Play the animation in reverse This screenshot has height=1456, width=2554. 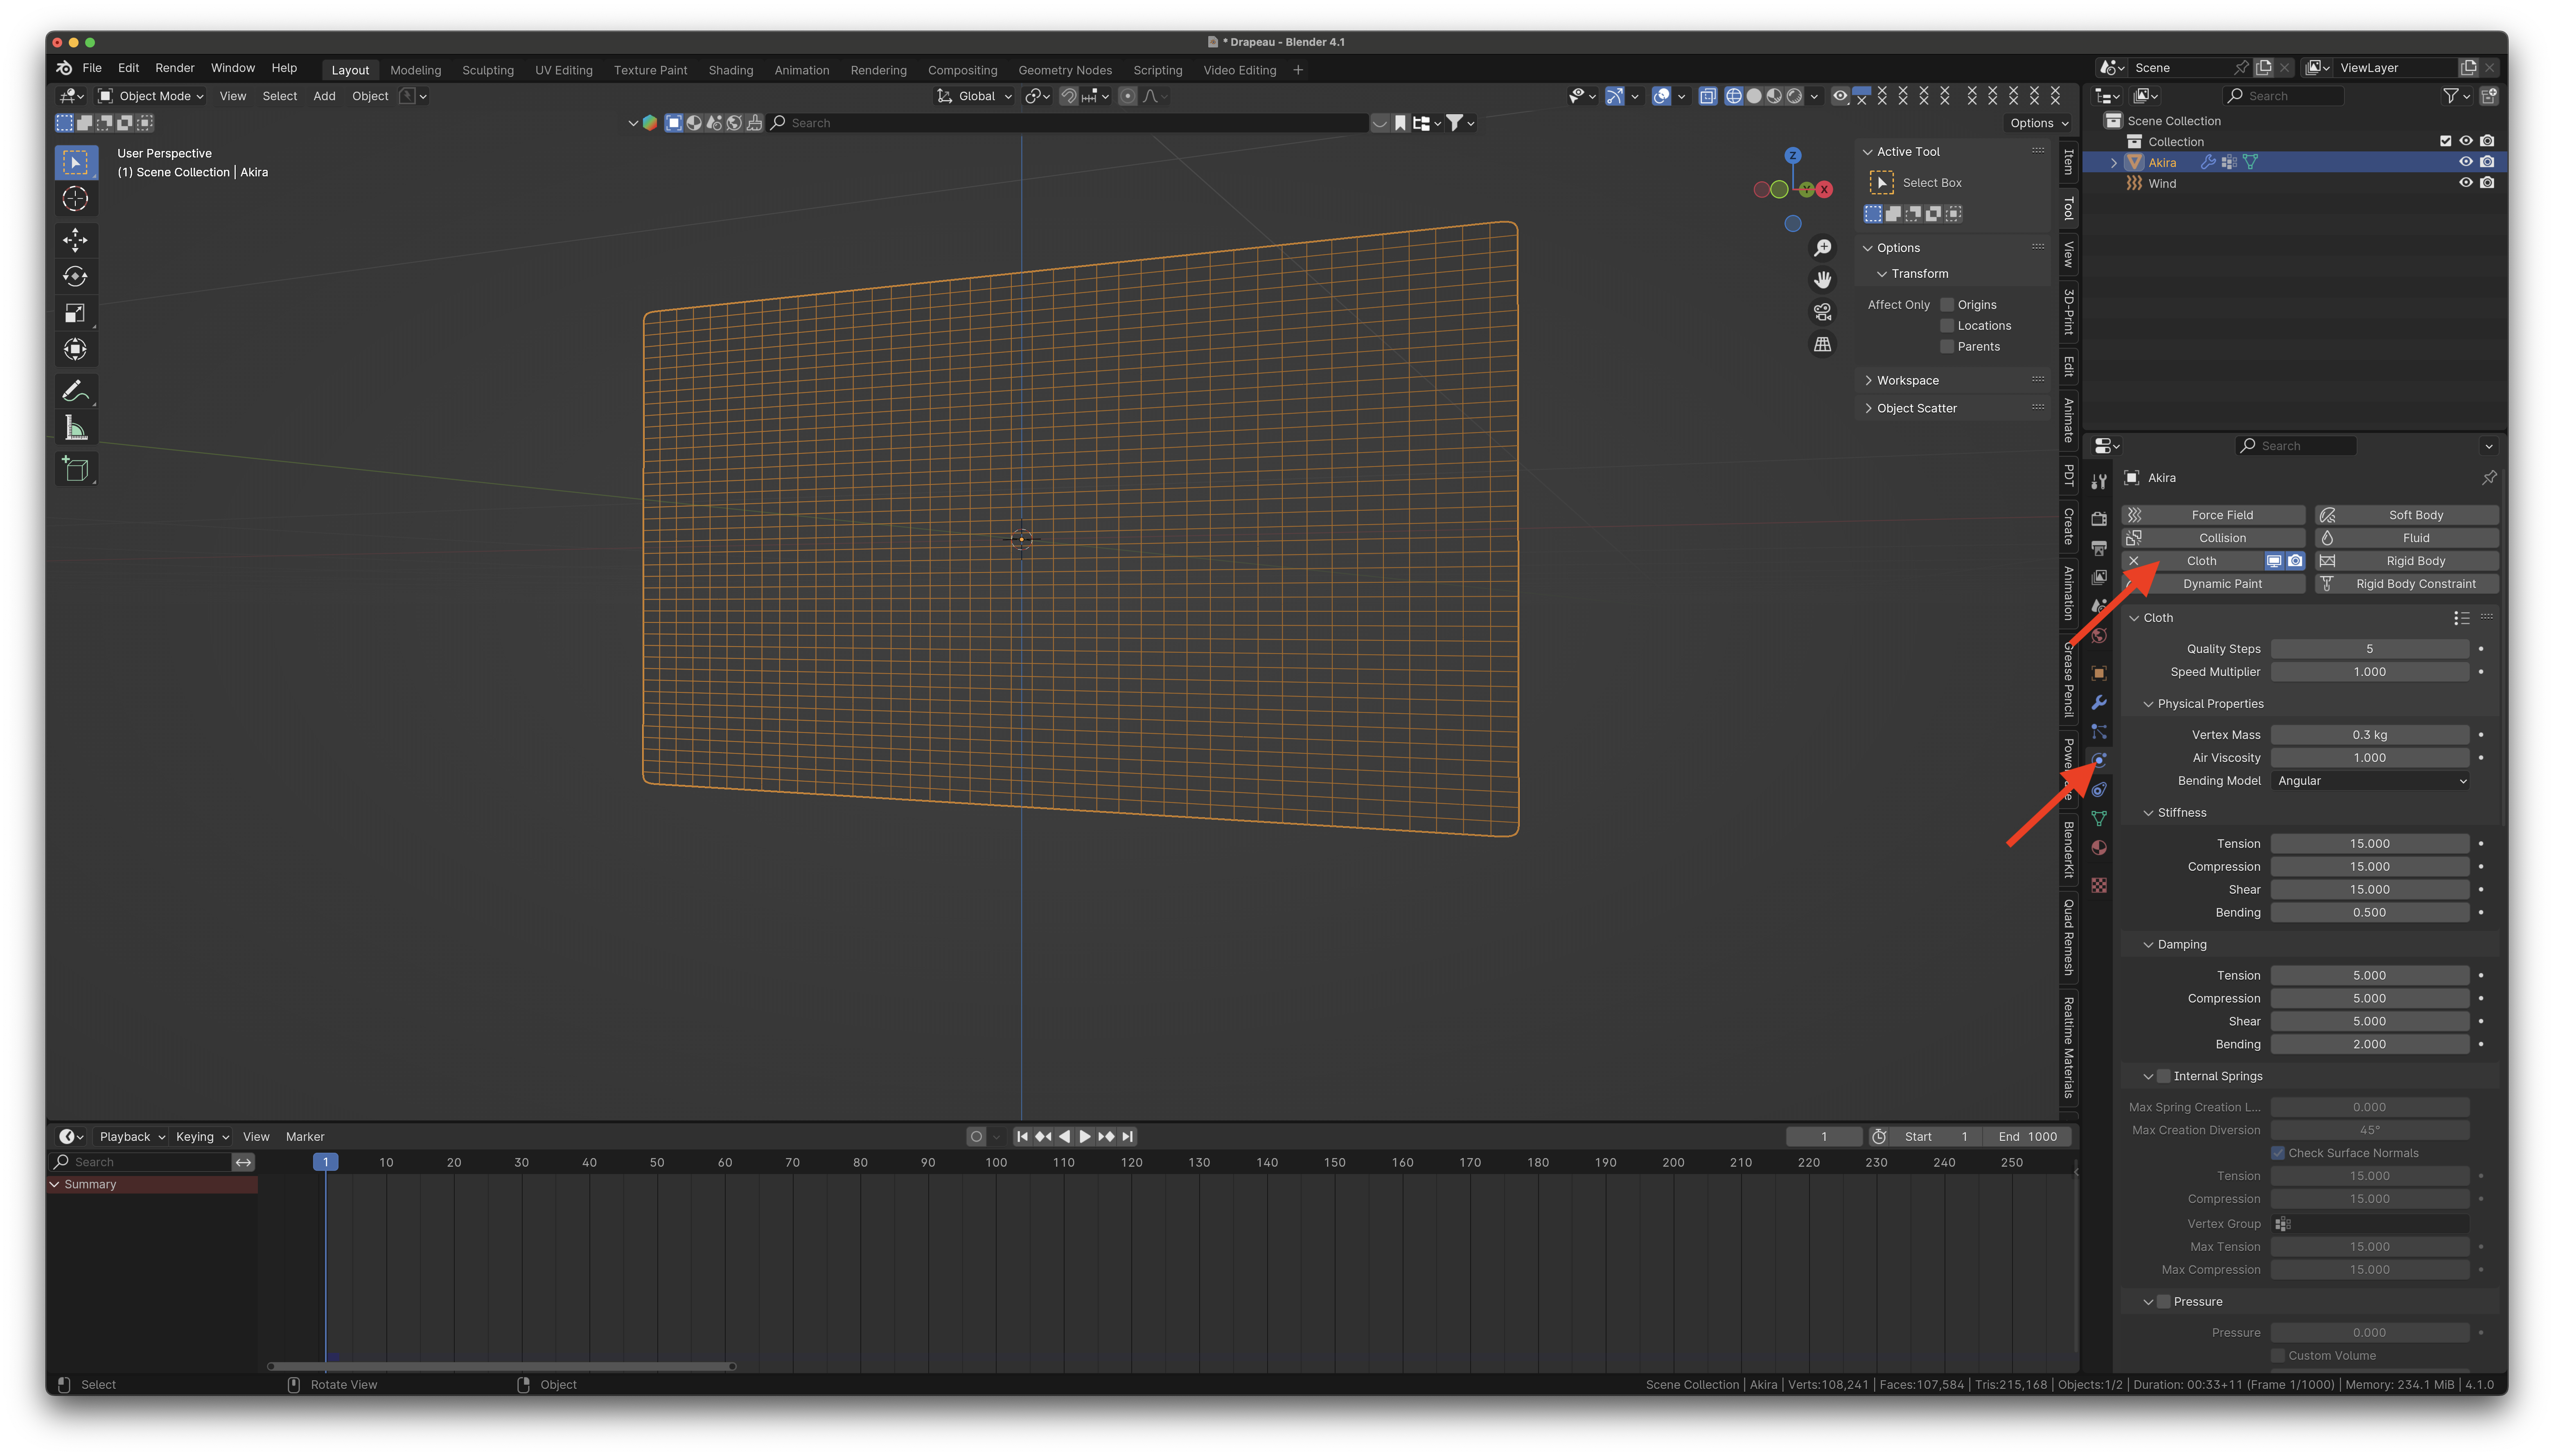click(x=1064, y=1136)
